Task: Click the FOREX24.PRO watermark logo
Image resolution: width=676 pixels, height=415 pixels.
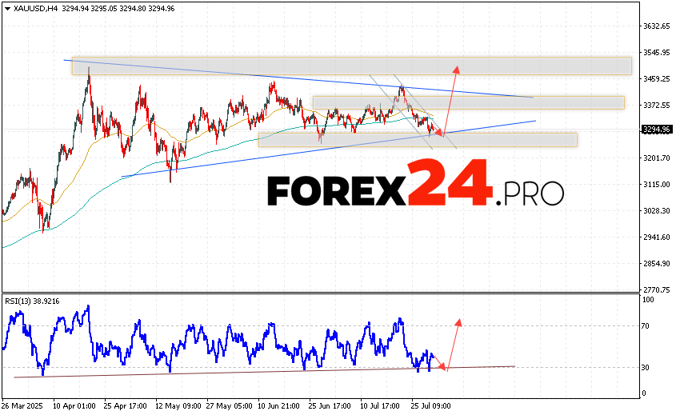Action: click(415, 185)
